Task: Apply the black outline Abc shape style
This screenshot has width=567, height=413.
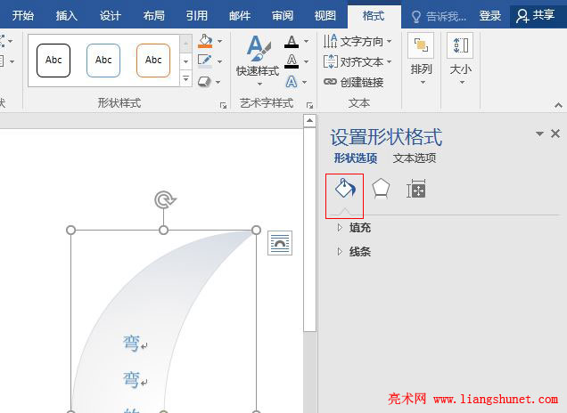Action: [53, 61]
